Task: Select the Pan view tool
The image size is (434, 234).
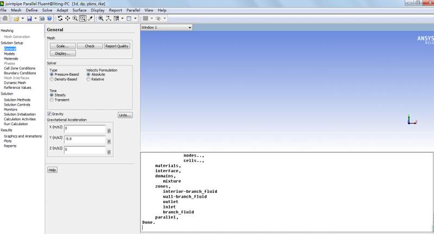Action: pyautogui.click(x=67, y=18)
